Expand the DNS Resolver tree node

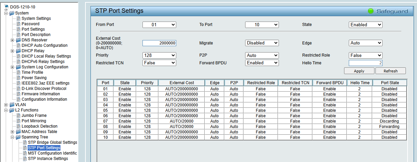[x=12, y=40]
